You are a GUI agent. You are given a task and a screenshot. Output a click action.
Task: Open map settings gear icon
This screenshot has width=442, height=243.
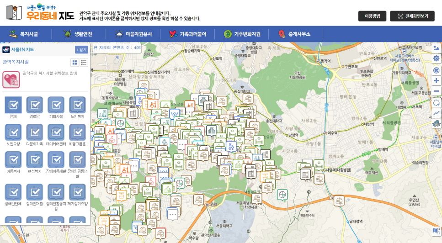437,58
